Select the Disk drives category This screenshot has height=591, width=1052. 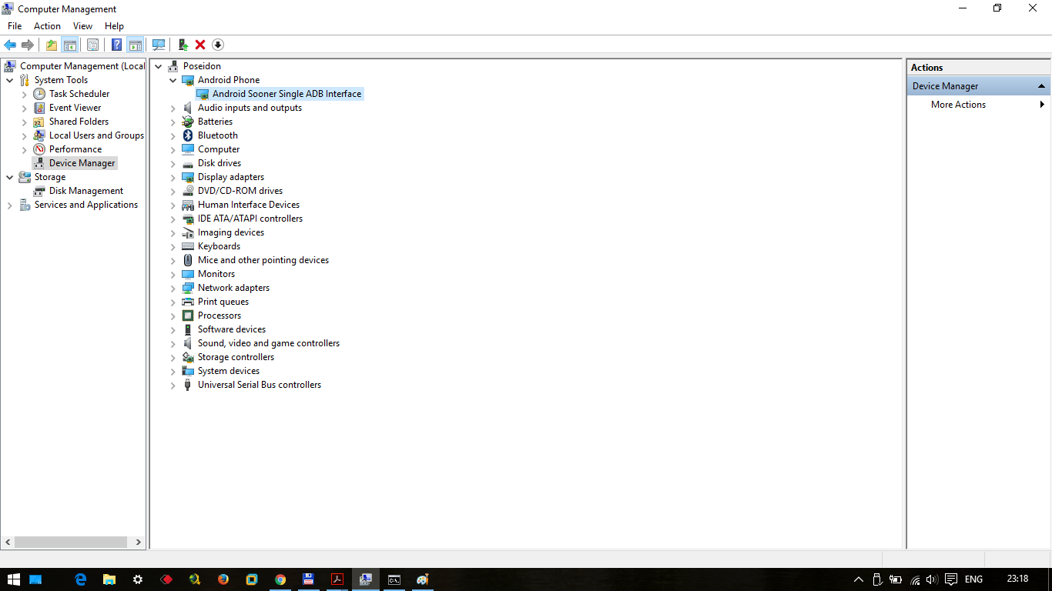tap(219, 163)
